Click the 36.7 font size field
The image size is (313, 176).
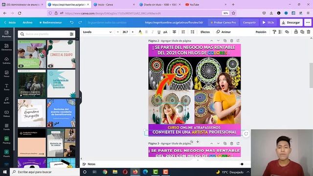[125, 32]
